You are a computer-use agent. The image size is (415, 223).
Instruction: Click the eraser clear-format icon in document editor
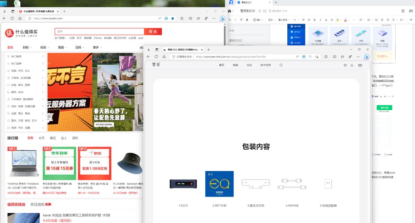[x=247, y=20]
